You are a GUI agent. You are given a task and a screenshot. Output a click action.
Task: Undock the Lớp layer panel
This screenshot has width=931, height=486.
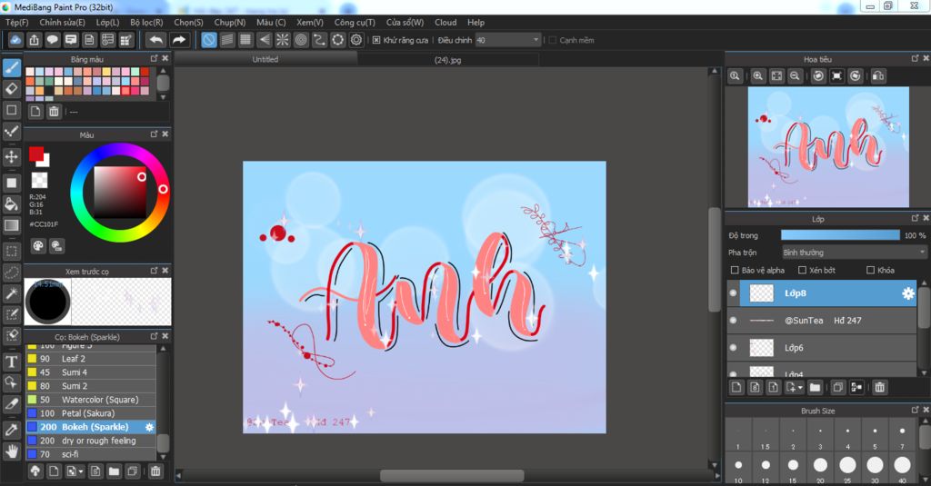915,219
